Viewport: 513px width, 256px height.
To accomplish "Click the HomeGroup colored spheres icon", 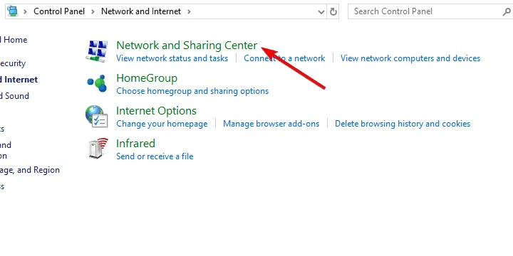I will coord(97,83).
